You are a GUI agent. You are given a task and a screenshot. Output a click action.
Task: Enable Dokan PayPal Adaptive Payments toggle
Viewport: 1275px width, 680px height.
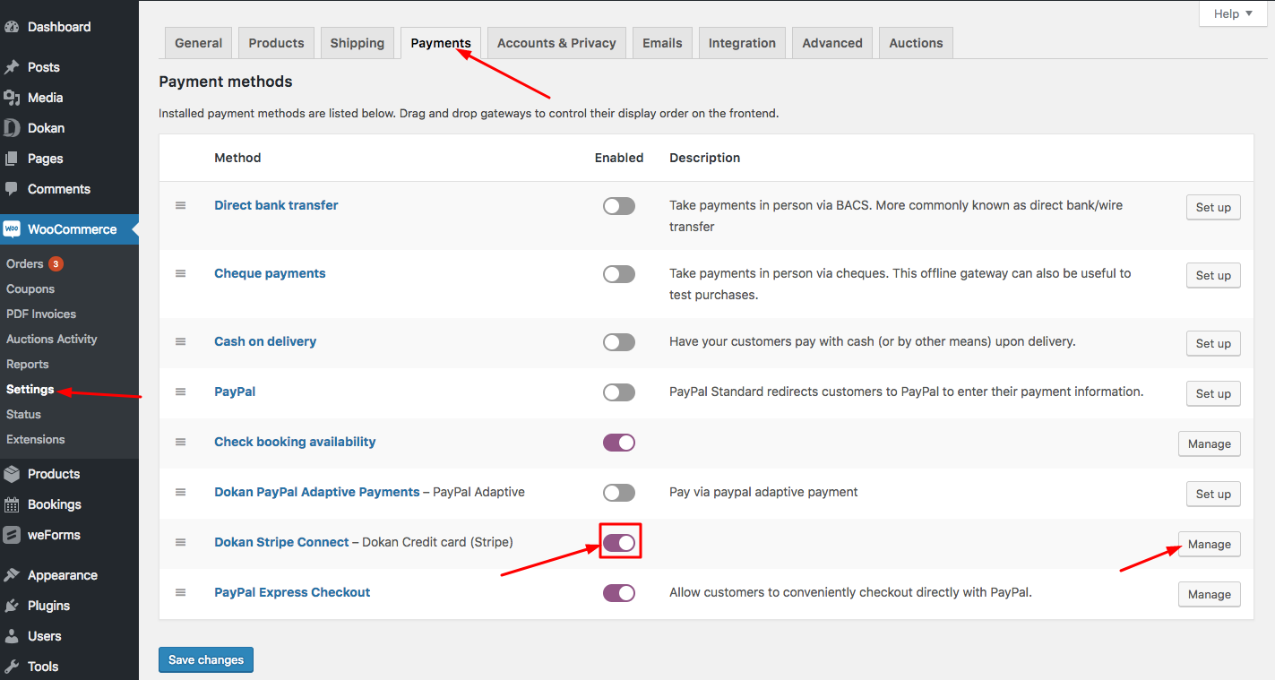618,493
